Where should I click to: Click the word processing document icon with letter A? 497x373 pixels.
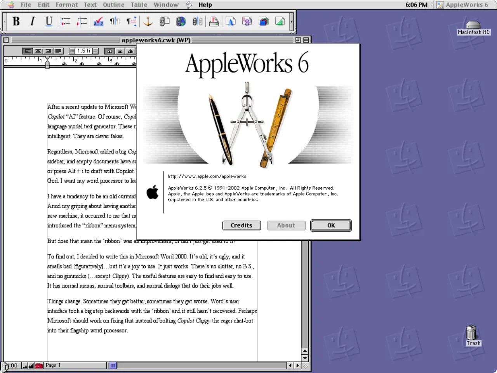[231, 21]
